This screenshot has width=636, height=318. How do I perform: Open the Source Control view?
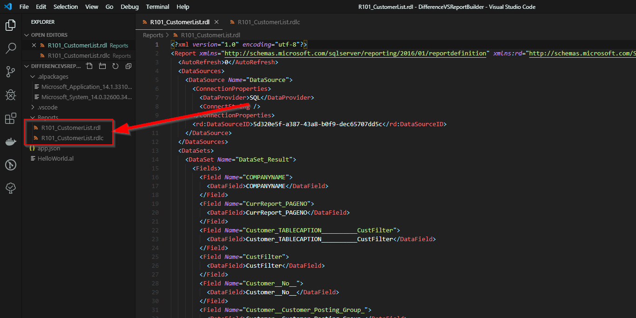coord(10,71)
